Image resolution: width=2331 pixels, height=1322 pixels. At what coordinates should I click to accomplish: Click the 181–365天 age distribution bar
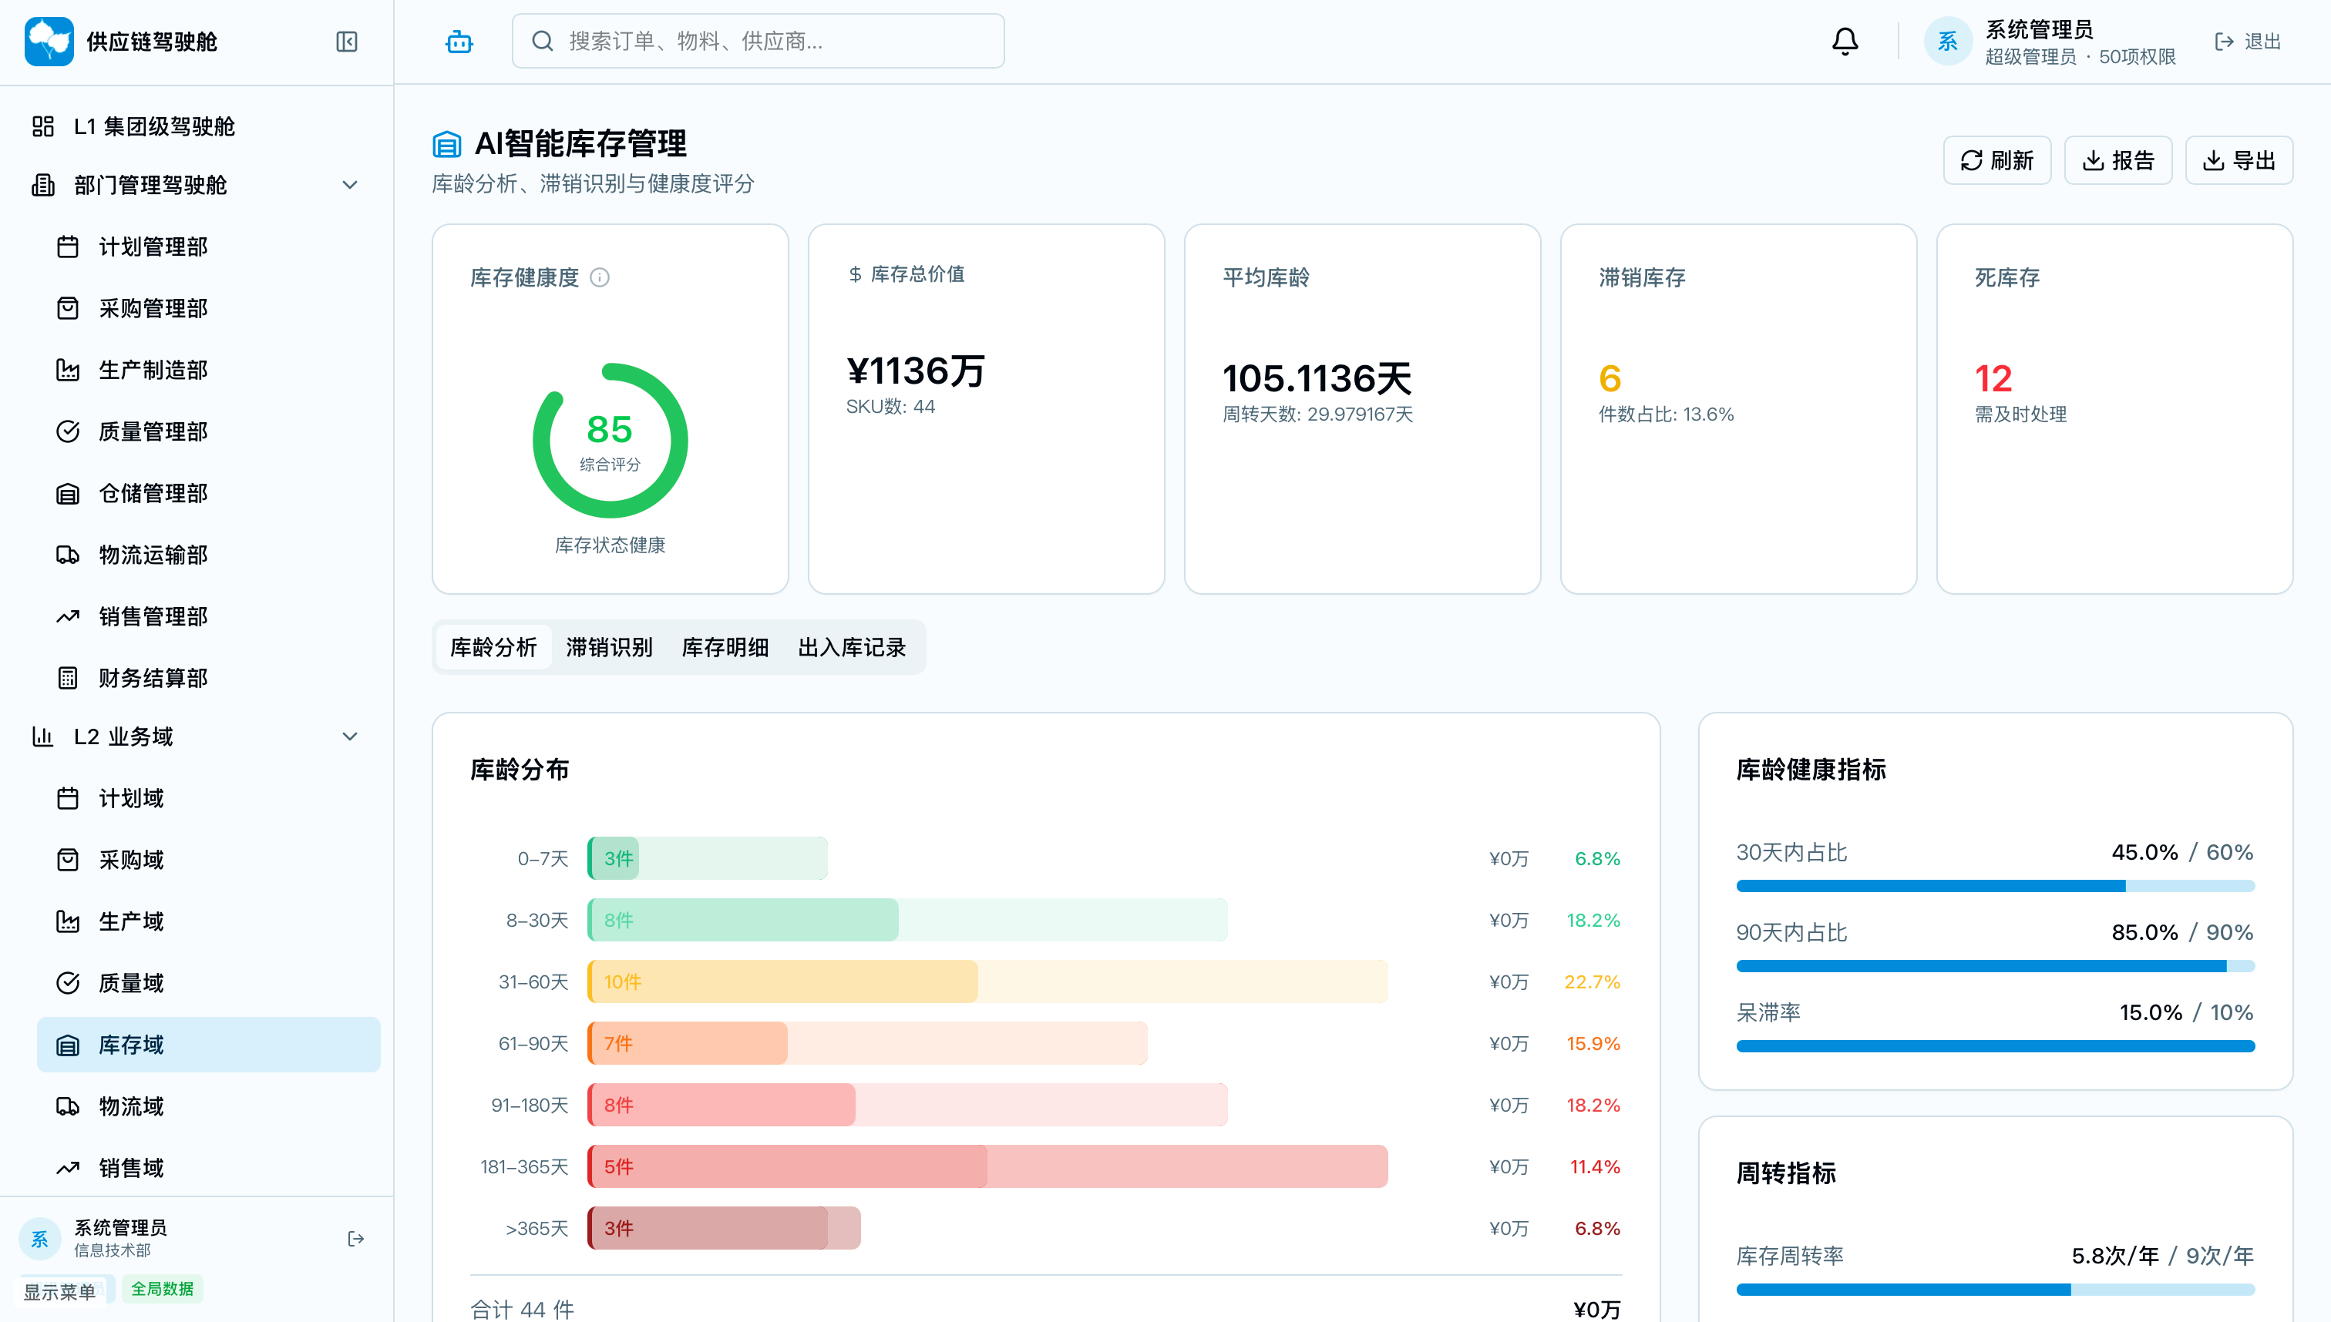tap(987, 1168)
